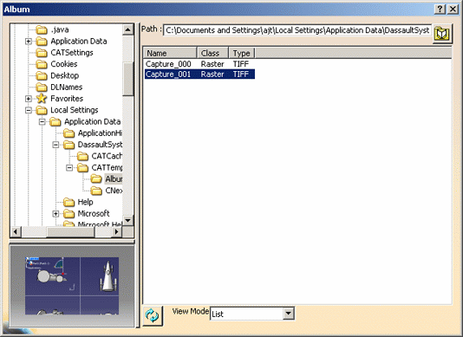This screenshot has width=463, height=337.
Task: Click the CATCach folder icon
Action: pos(82,156)
